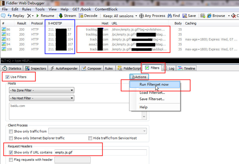Open the View menu

pos(52,9)
